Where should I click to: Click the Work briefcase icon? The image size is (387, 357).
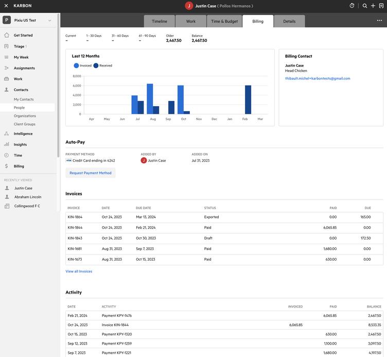pos(6,79)
